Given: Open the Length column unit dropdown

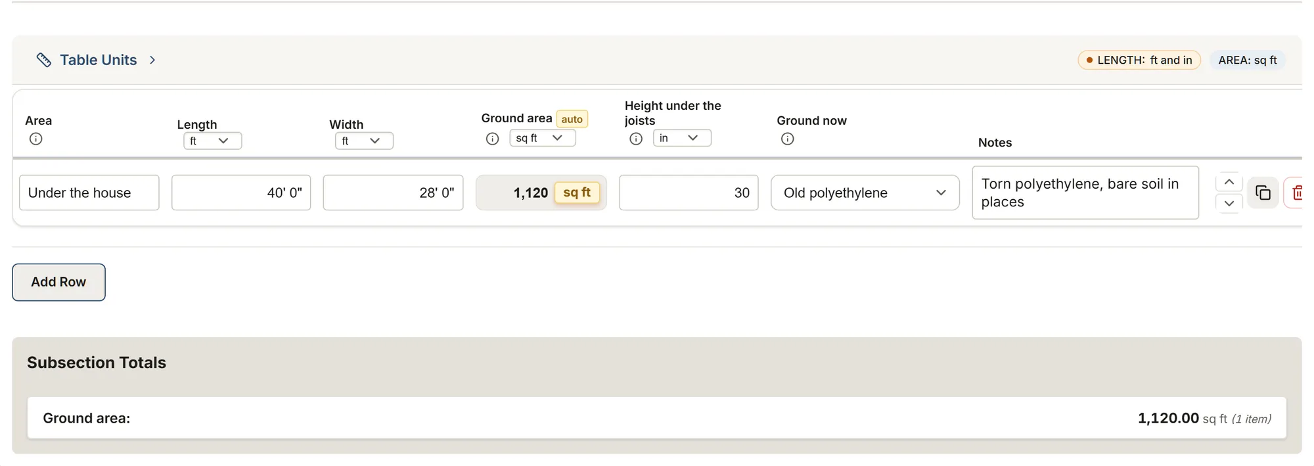Looking at the screenshot, I should pyautogui.click(x=212, y=141).
